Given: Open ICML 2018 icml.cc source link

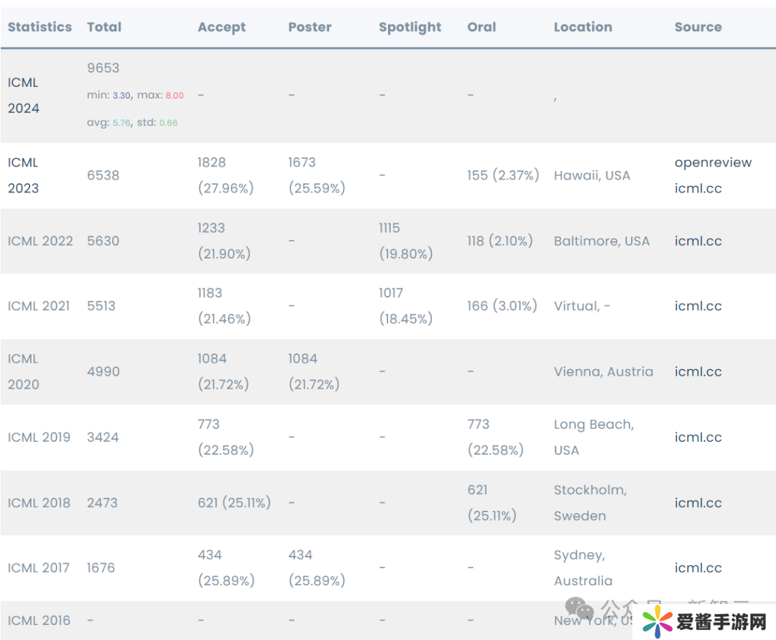Looking at the screenshot, I should pos(698,503).
